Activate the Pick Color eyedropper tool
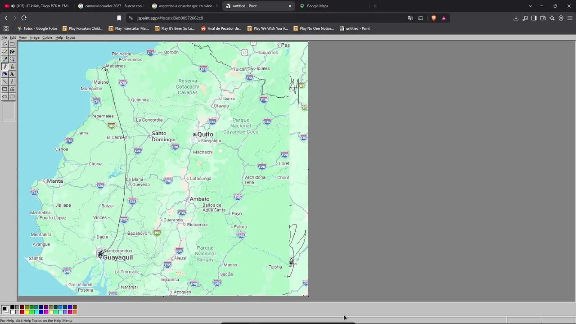The height and width of the screenshot is (324, 576). (4, 59)
